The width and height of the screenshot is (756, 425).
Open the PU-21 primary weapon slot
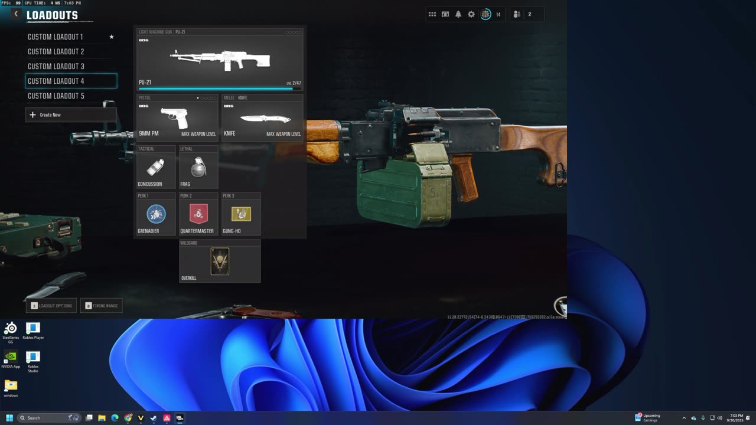click(220, 59)
